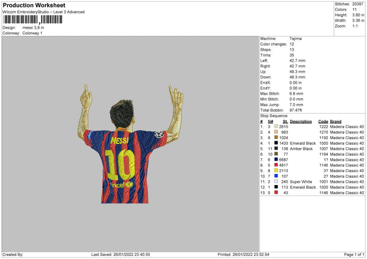Click the Zoom value 1:1

[x=355, y=26]
